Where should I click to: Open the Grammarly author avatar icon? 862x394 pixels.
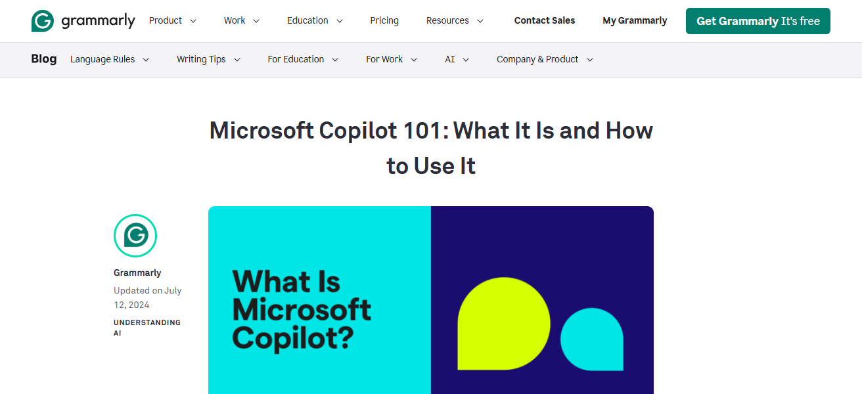point(135,235)
